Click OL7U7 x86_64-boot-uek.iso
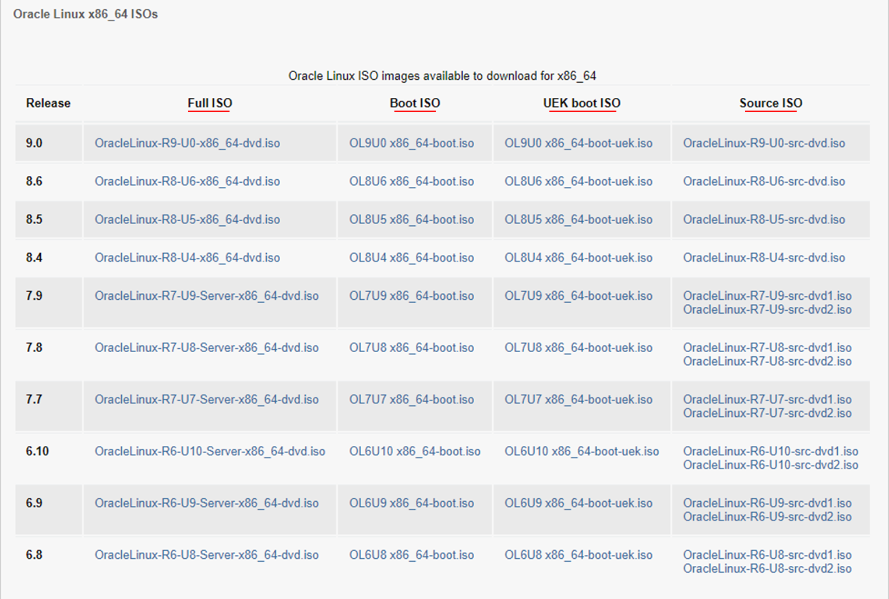Viewport: 889px width, 599px height. 578,399
